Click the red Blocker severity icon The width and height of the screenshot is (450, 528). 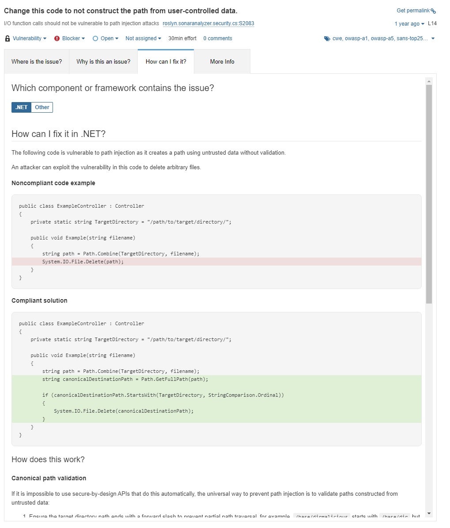click(57, 38)
